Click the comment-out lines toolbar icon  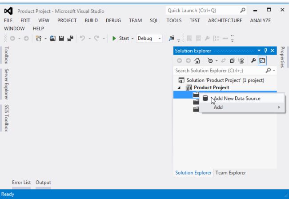coord(189,38)
